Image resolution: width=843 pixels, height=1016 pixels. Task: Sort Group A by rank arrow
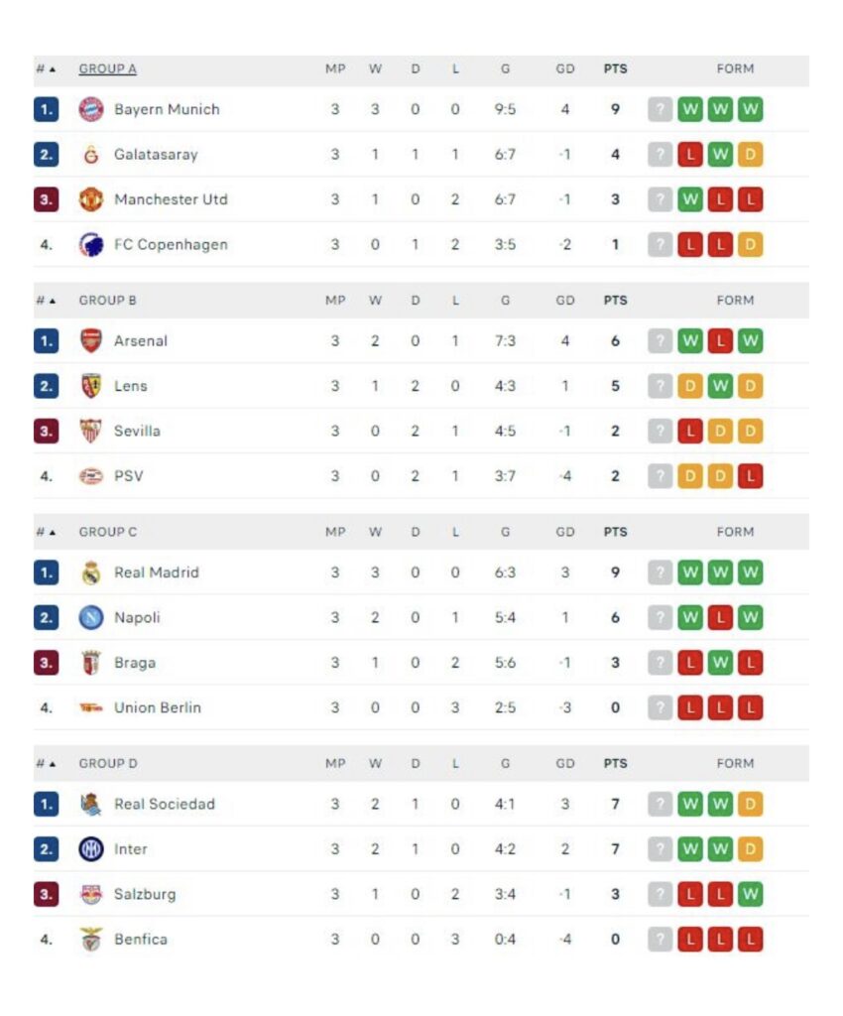pyautogui.click(x=53, y=69)
